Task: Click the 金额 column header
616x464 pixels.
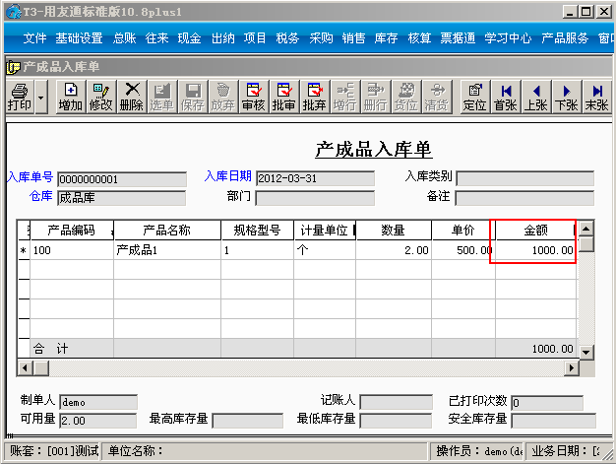Action: (x=536, y=231)
